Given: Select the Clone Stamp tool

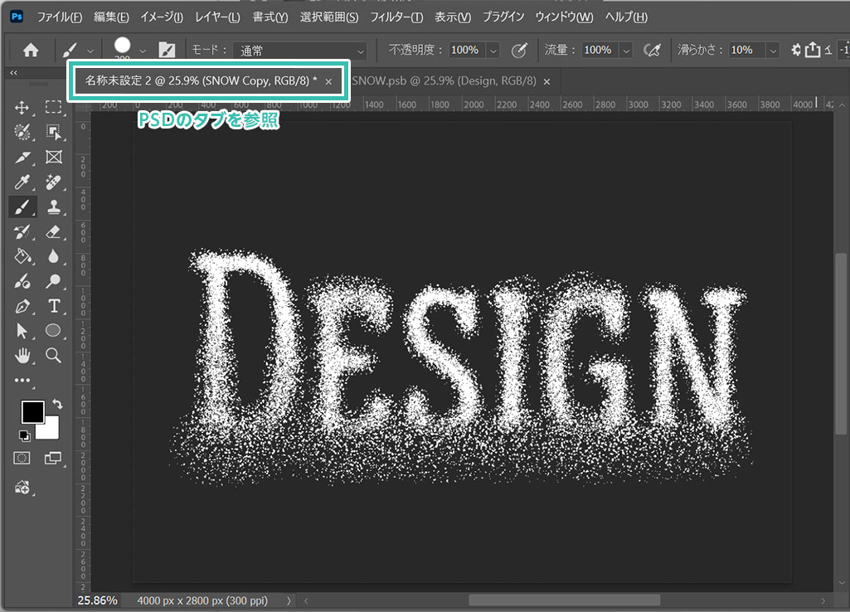Looking at the screenshot, I should pos(54,206).
